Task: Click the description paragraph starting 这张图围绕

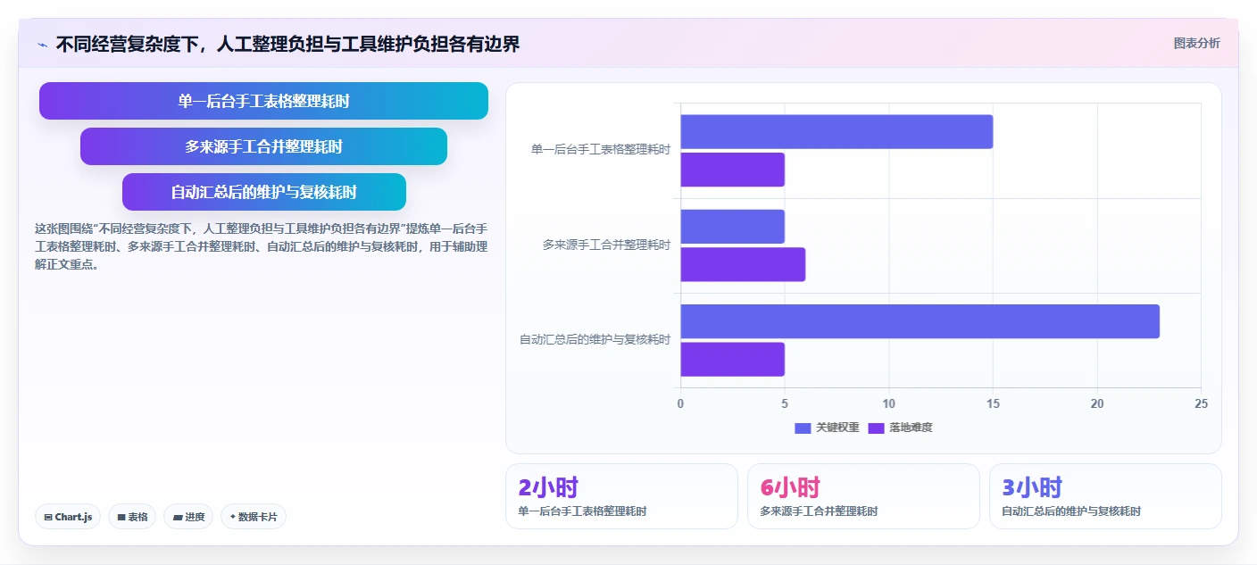Action: tap(261, 246)
